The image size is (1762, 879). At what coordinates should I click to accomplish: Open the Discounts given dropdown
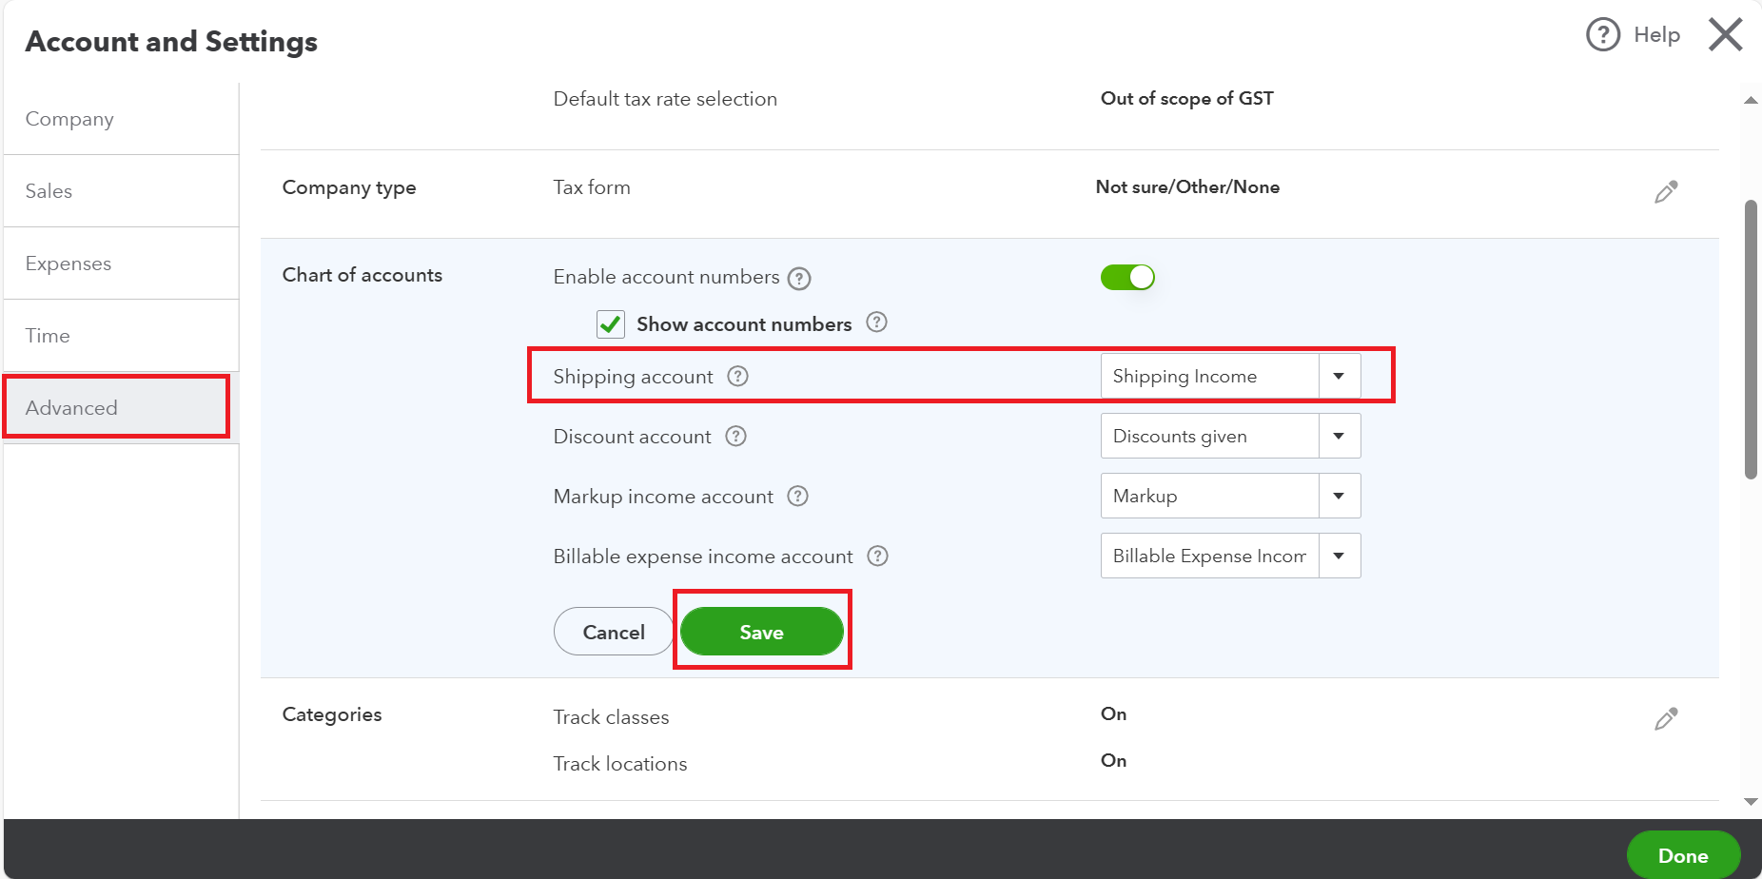[x=1339, y=436]
